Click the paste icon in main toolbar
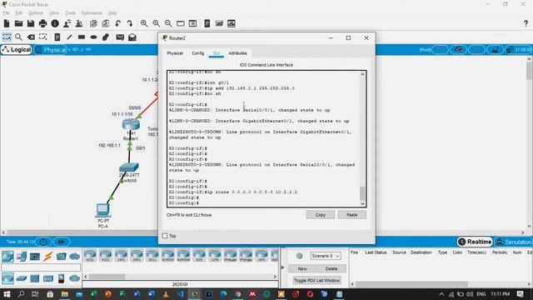Screen dimensions: 533x300 (x=106, y=23)
